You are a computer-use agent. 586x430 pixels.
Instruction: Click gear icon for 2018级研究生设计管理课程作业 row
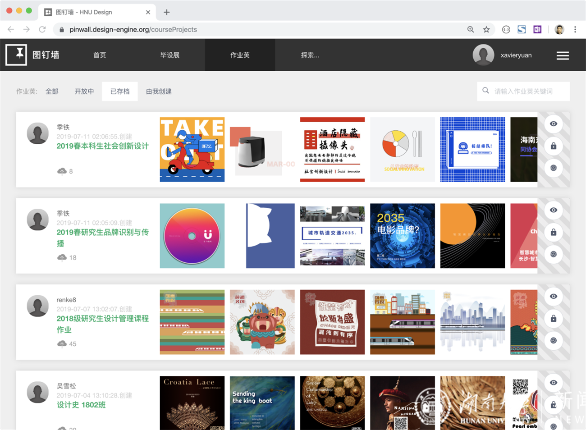554,341
